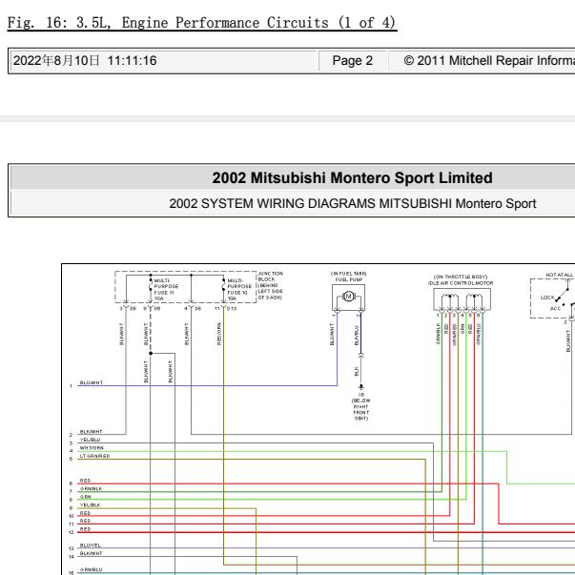Click the "JUNCTION BLOCK" label in diagram
575x575 pixels.
[270, 277]
